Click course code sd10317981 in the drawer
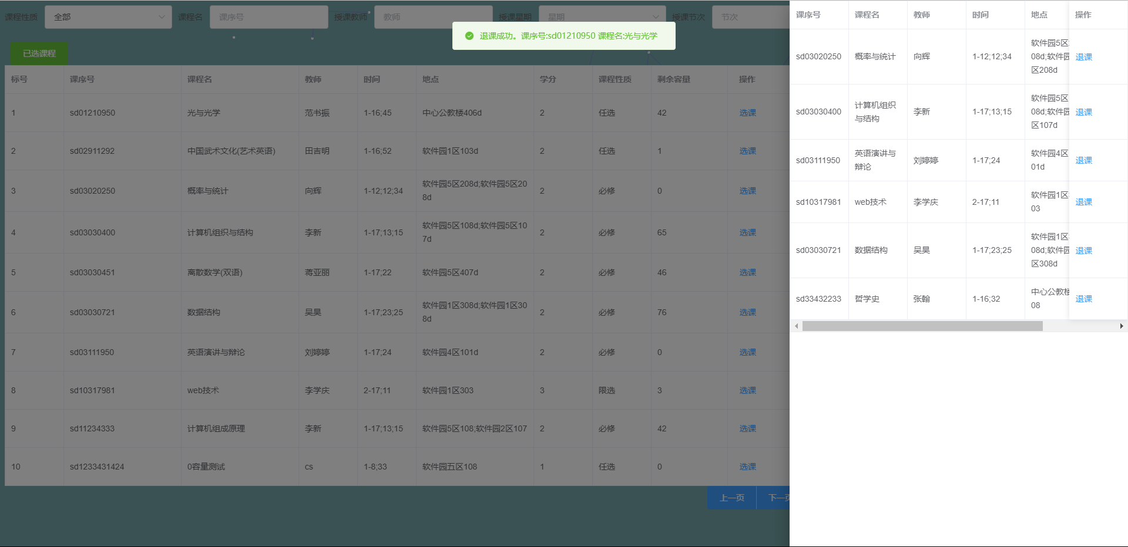 (818, 202)
